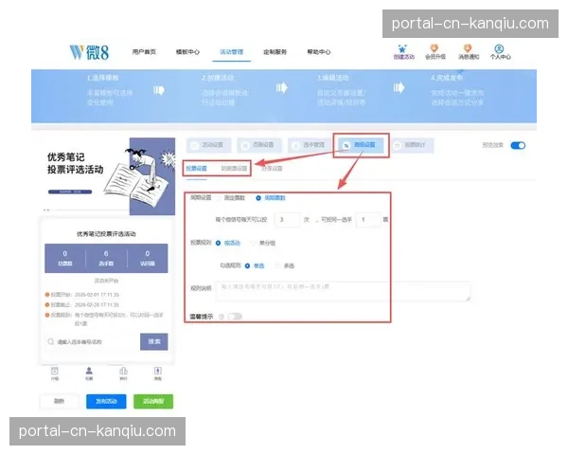Click the 优秀笔记 投票评选活动 banner image
The width and height of the screenshot is (568, 455).
tap(107, 176)
